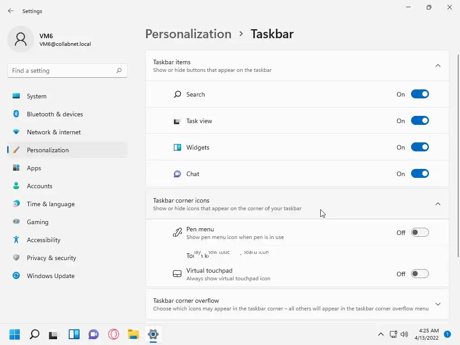Click the search magnifier in Find a setting
Screen dimensions: 460x345
(119, 71)
